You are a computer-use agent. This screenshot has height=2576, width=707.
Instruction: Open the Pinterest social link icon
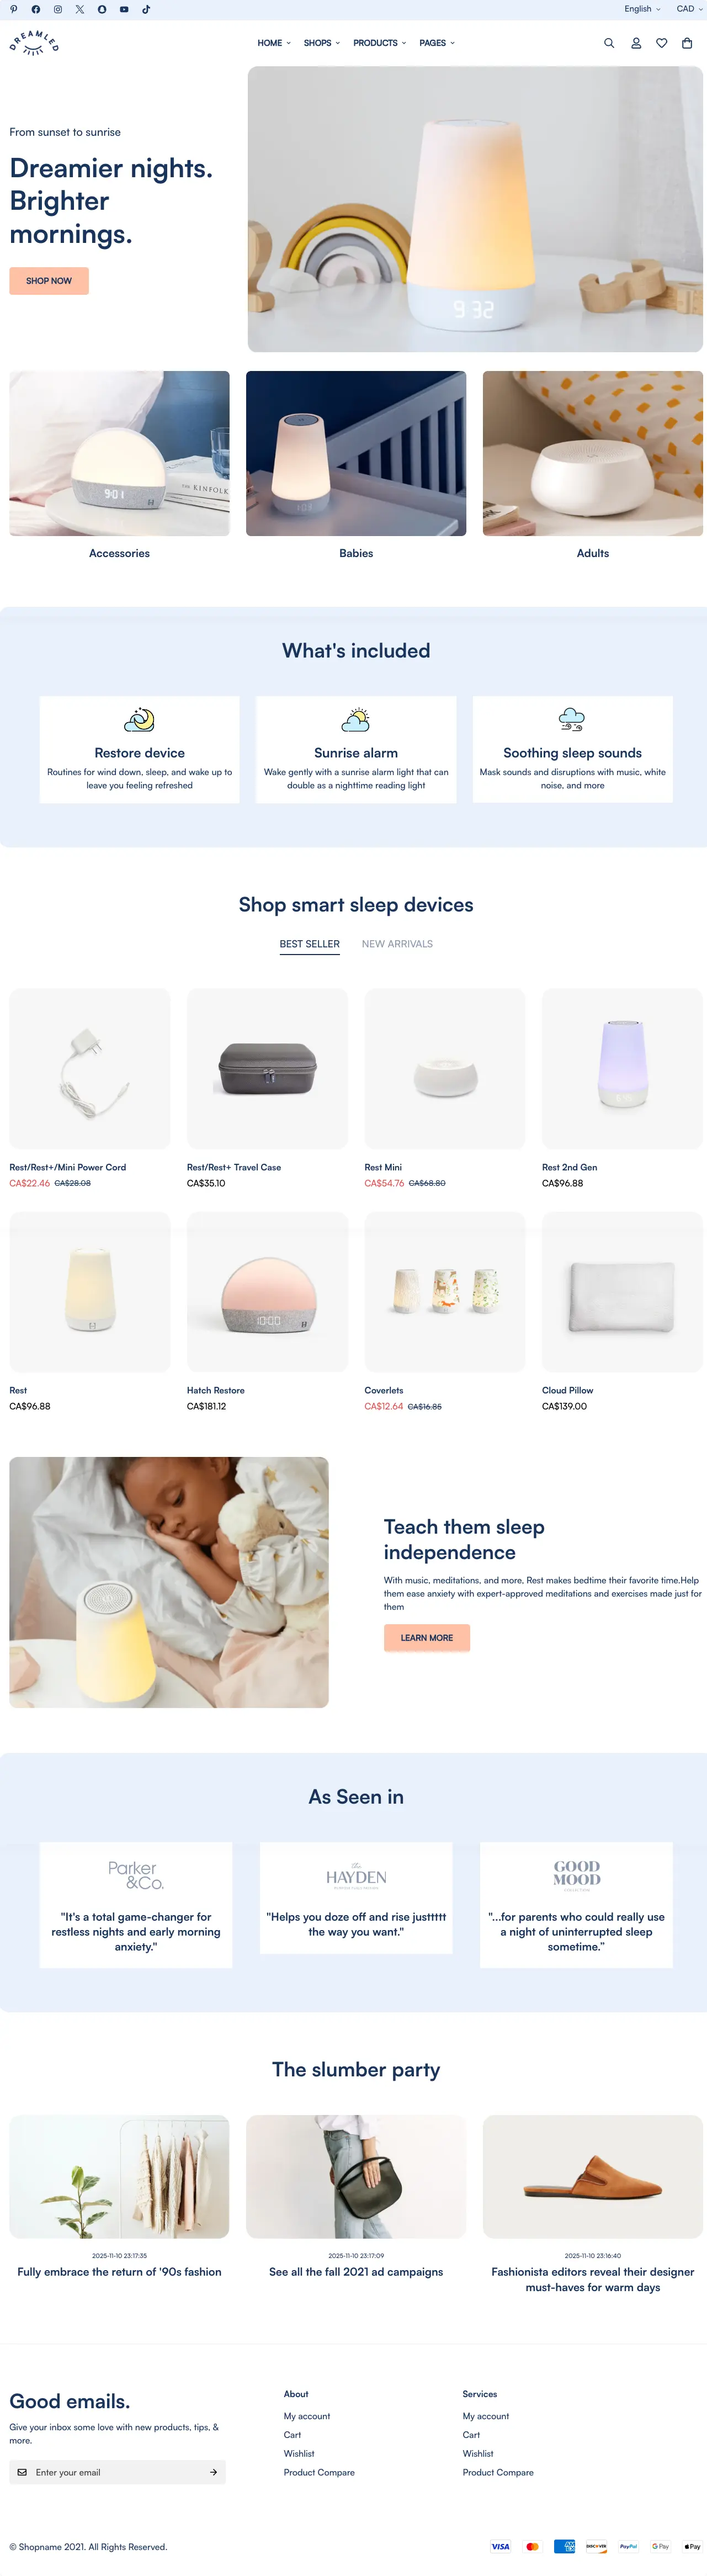(x=13, y=9)
